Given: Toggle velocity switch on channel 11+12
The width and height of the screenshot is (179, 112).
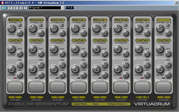Looking at the screenshot, I should coord(126,25).
